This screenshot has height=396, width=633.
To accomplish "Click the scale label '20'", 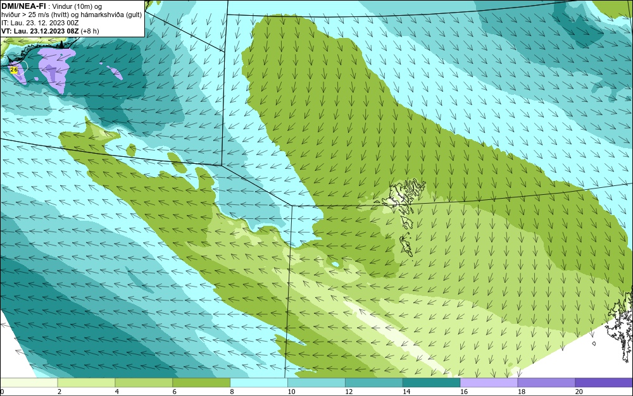I will [x=579, y=392].
